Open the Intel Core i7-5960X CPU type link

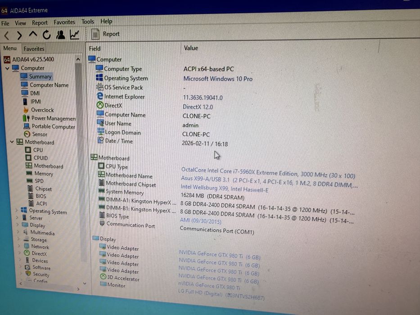coord(268,173)
